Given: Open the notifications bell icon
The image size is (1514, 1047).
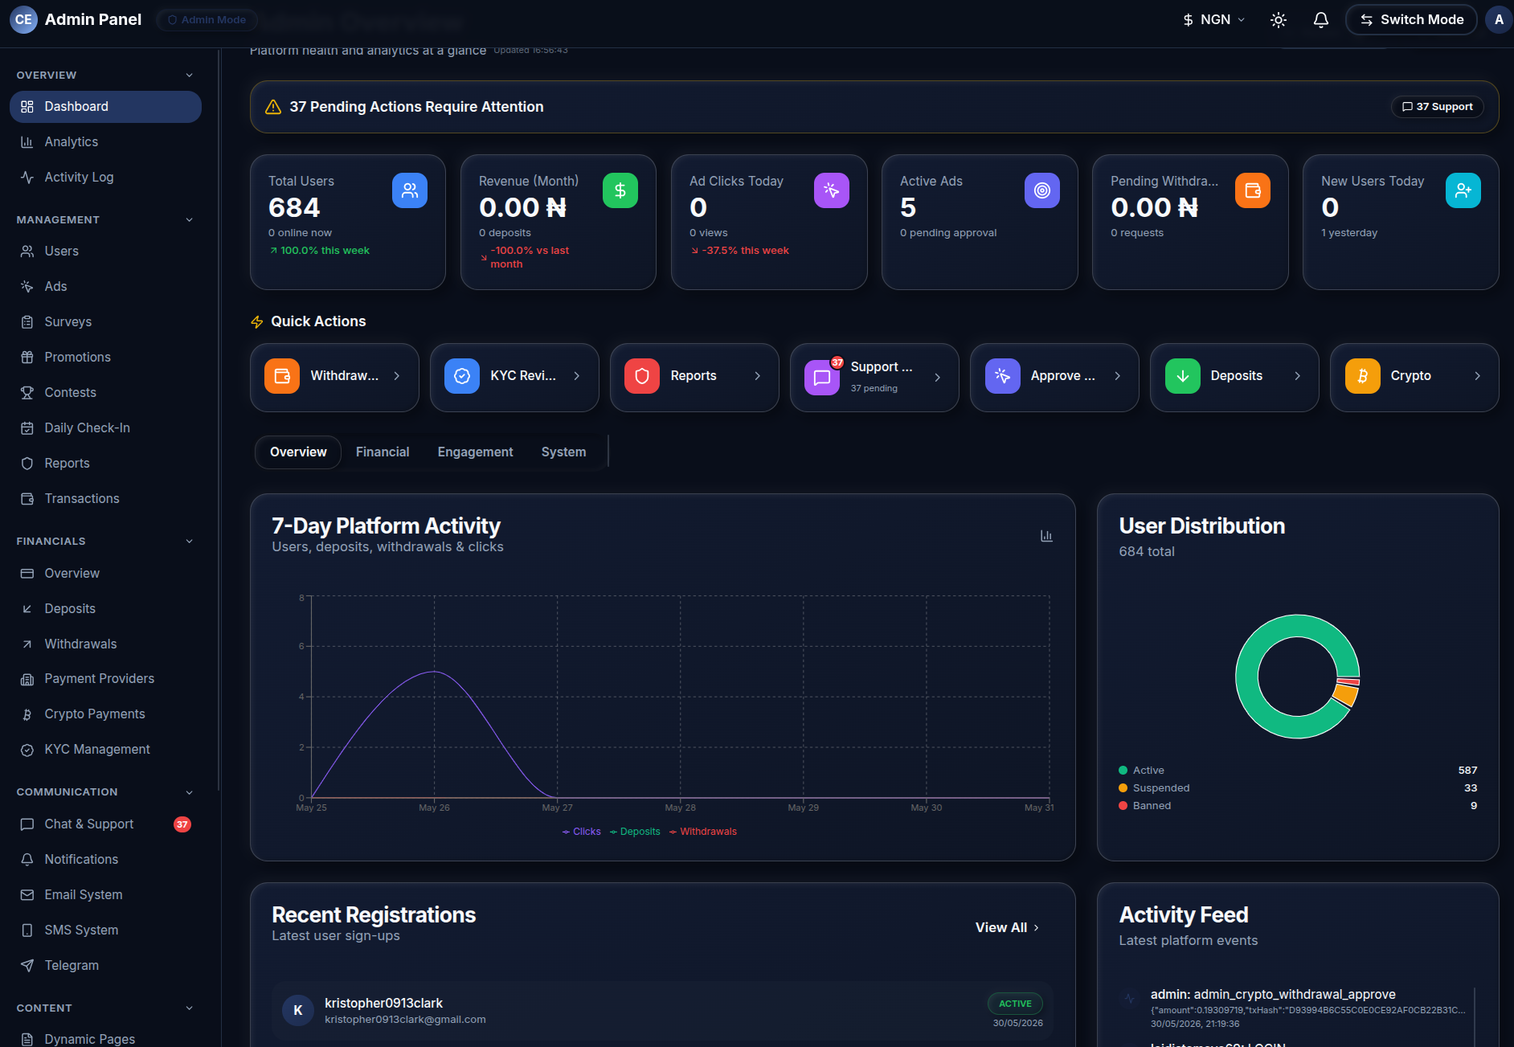Looking at the screenshot, I should coord(1320,20).
